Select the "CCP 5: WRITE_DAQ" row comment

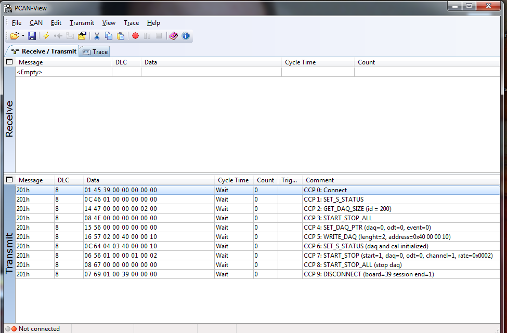(x=377, y=237)
